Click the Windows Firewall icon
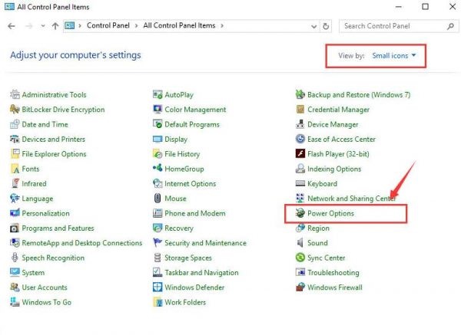The height and width of the screenshot is (335, 461). 300,287
